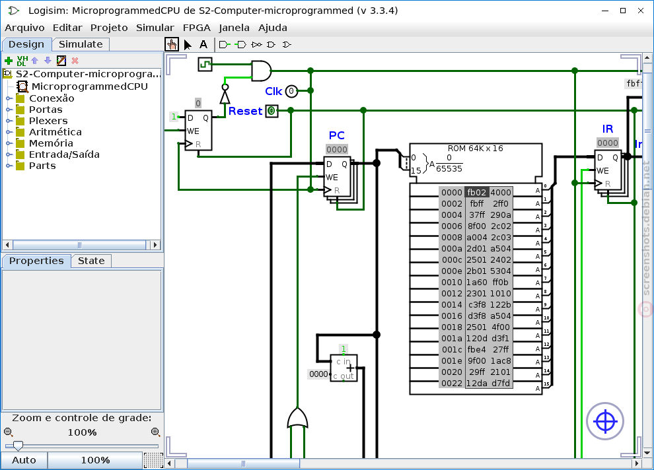Viewport: 654px width, 470px height.
Task: Open the Ajuda menu
Action: coord(273,28)
